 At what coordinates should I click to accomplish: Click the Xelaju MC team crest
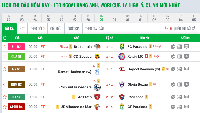pyautogui.click(x=122, y=56)
